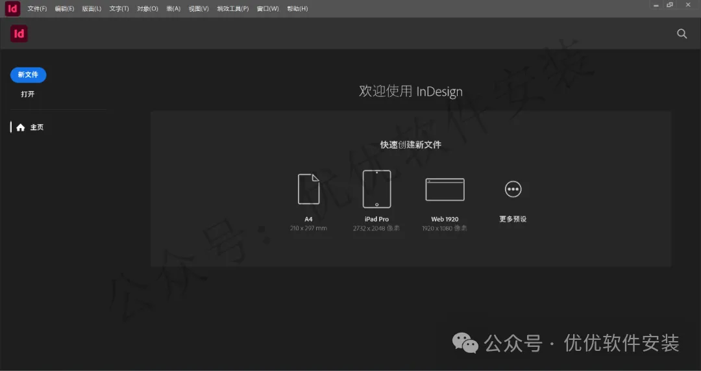Click the 快速创建新文件 heading
The height and width of the screenshot is (371, 701).
pos(411,145)
